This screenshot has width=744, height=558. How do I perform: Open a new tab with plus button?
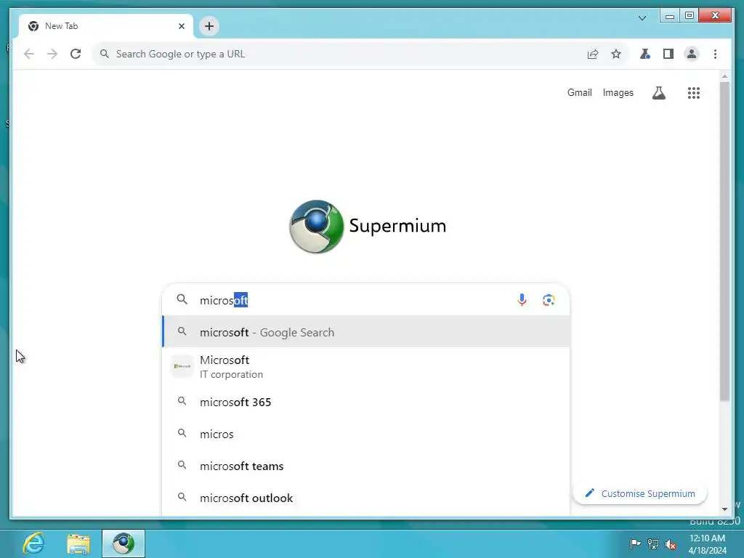pyautogui.click(x=209, y=26)
